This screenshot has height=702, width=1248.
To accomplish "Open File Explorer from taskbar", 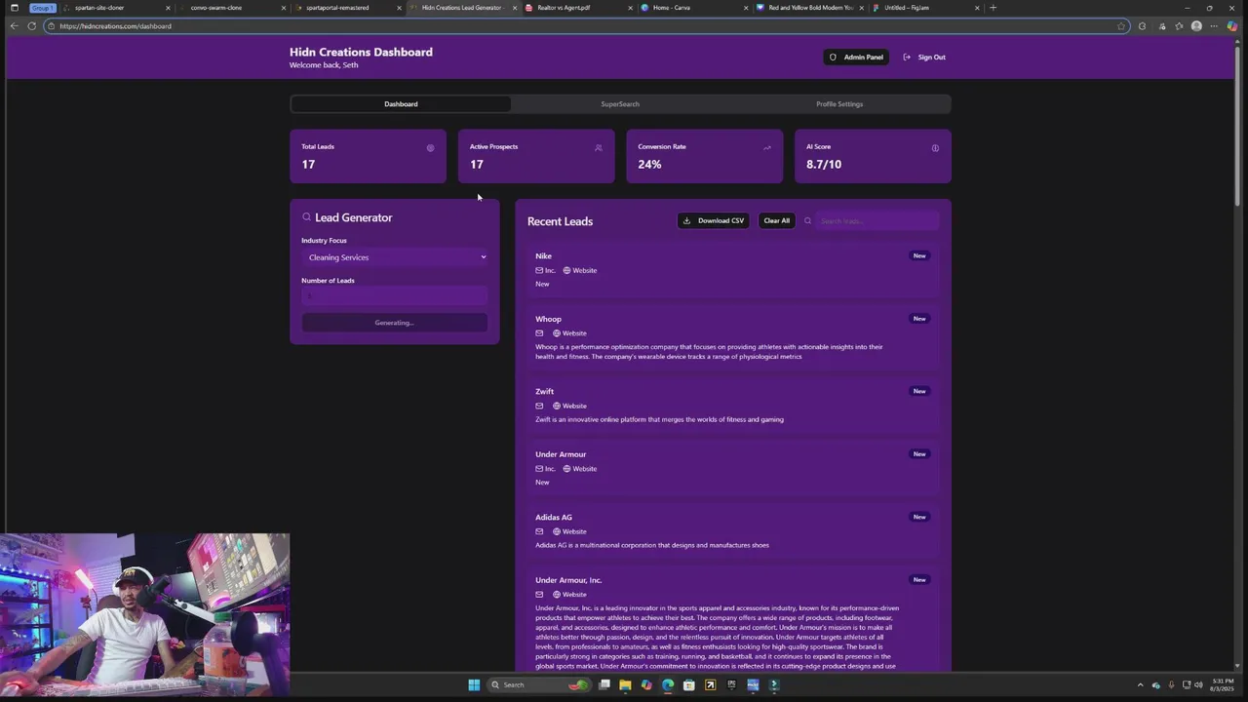I will 625,684.
